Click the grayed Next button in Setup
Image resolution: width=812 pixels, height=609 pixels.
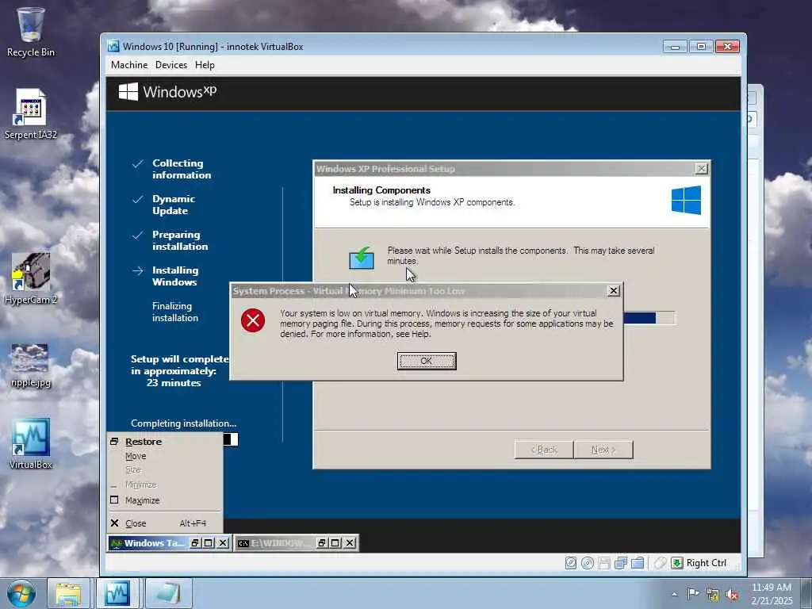[x=603, y=450]
